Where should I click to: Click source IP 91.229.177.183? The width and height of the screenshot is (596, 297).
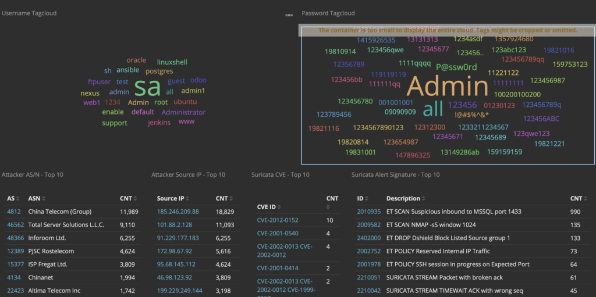point(178,238)
